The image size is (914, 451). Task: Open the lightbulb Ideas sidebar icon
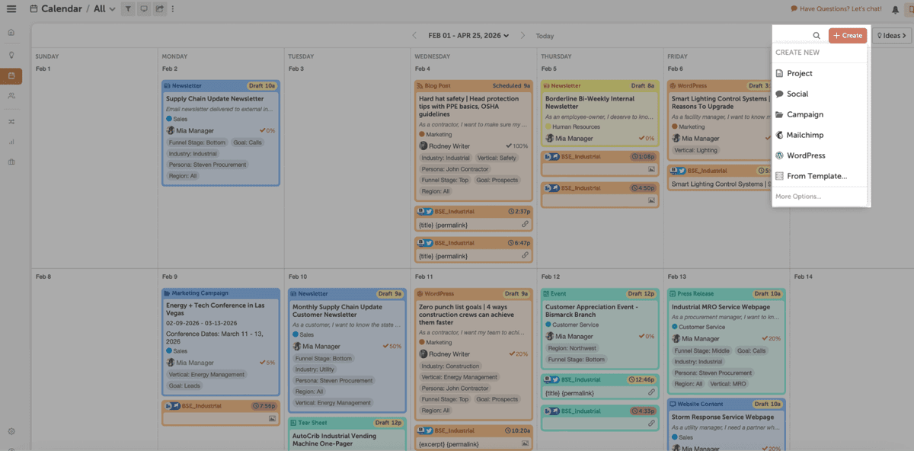[x=11, y=55]
